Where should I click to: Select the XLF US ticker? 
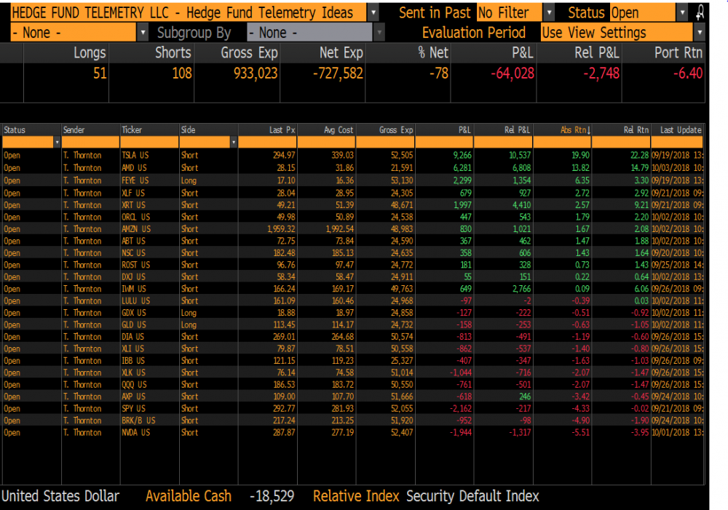pos(133,193)
